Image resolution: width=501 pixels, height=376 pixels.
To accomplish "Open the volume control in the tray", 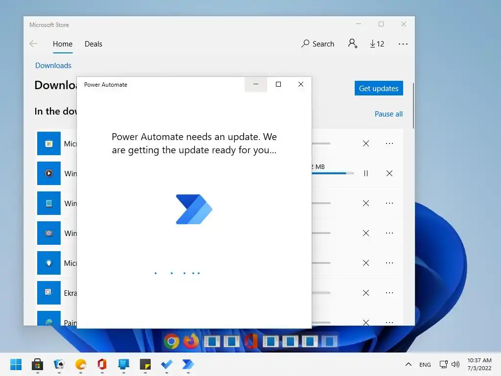I will click(x=455, y=364).
